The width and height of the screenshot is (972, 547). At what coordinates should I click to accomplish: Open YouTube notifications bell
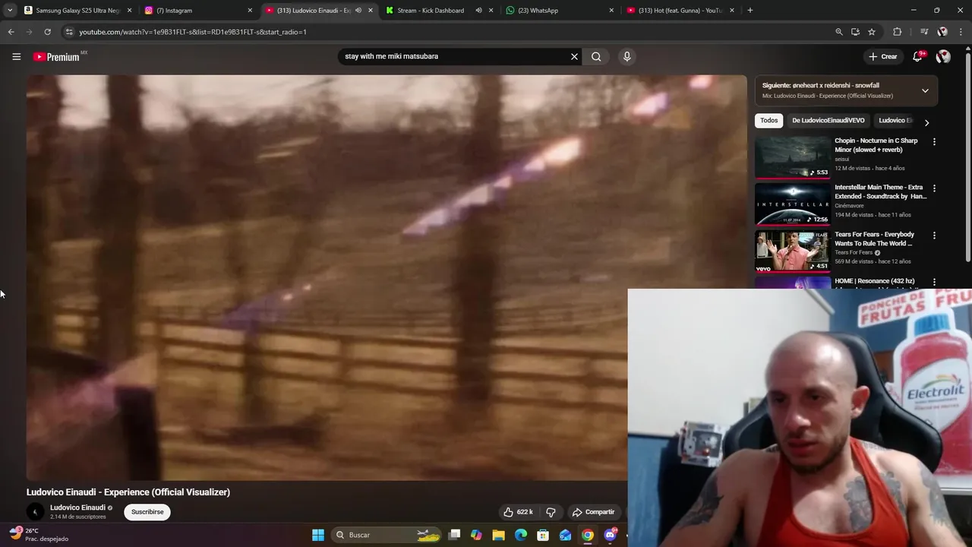coord(917,56)
